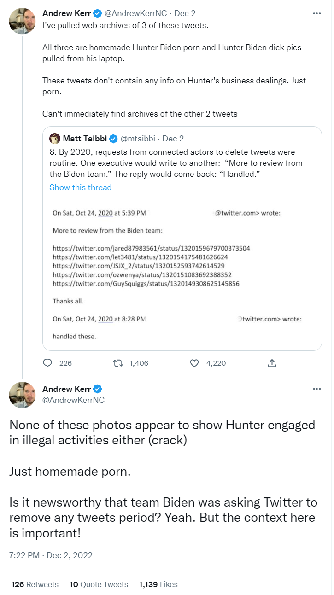The image size is (334, 595).
Task: Click Matt Taibbi's verified badge
Action: [113, 139]
